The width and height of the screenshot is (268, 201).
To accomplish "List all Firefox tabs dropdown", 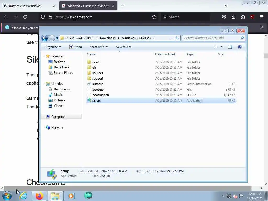I will 226,6.
